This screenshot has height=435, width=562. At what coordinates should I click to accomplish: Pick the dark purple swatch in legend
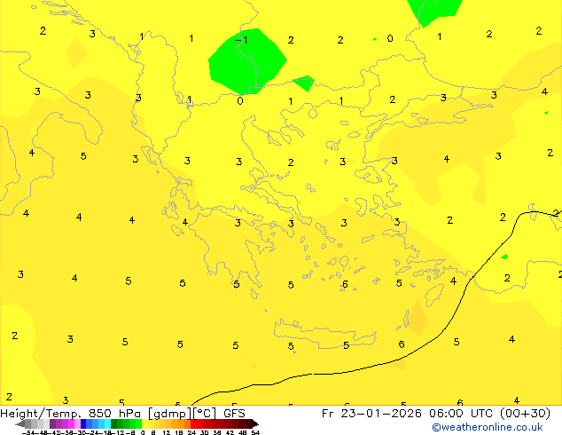tap(52, 423)
